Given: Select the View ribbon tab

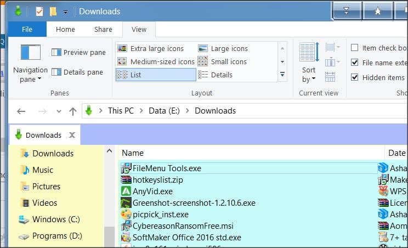Looking at the screenshot, I should 139,29.
